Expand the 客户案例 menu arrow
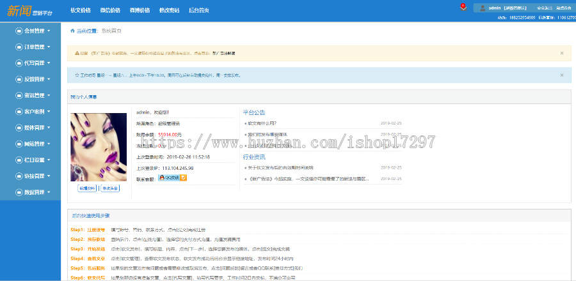 point(49,112)
